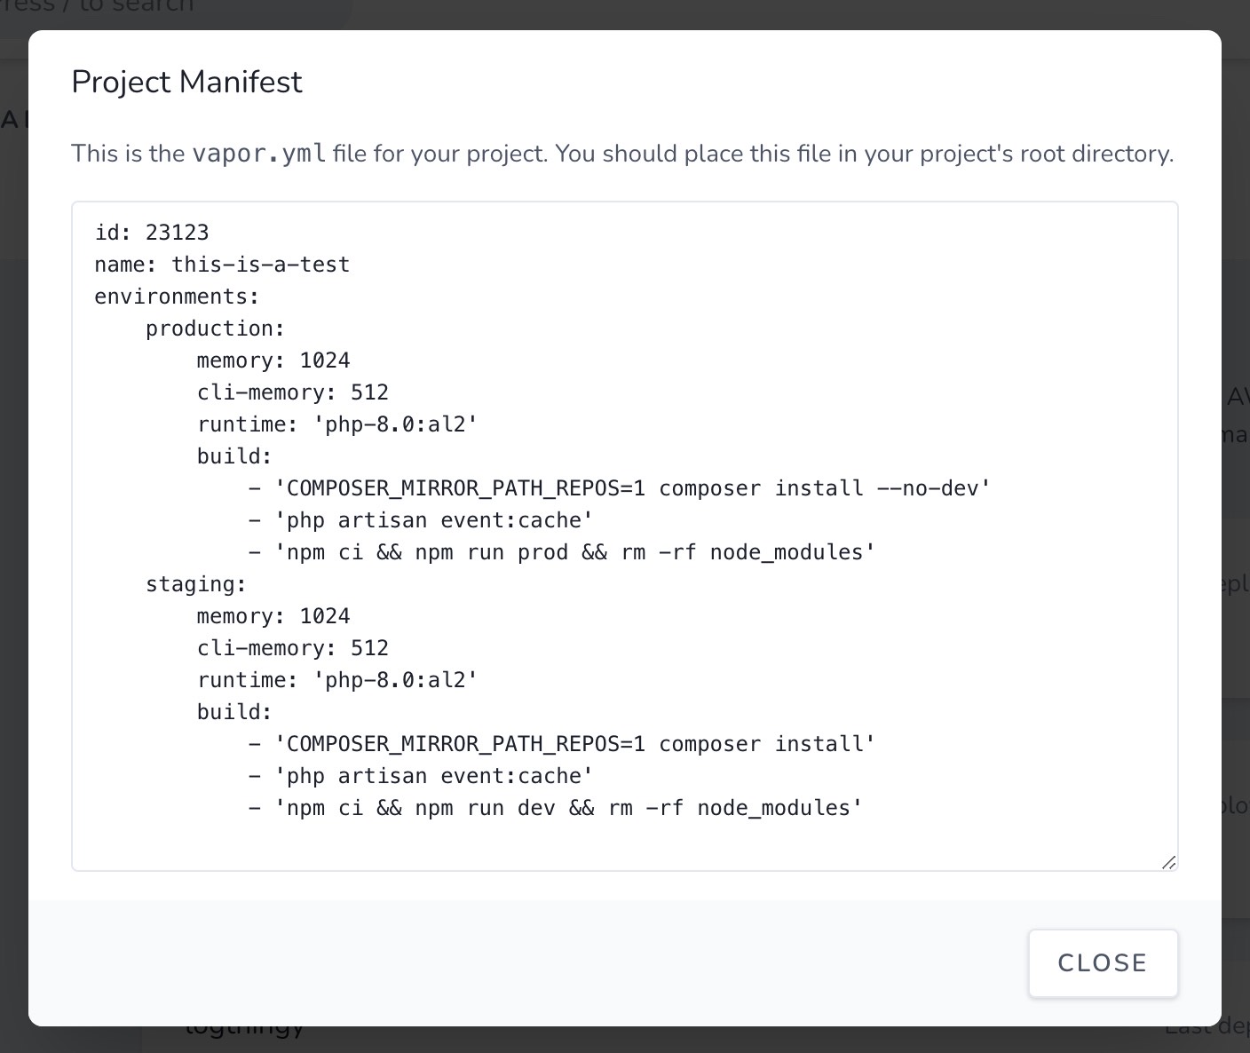The height and width of the screenshot is (1053, 1250).
Task: Click the 'Project Manifest' dialog title
Action: point(186,82)
